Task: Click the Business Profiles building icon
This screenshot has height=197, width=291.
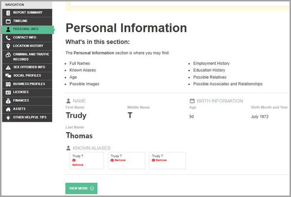Action: click(x=8, y=84)
